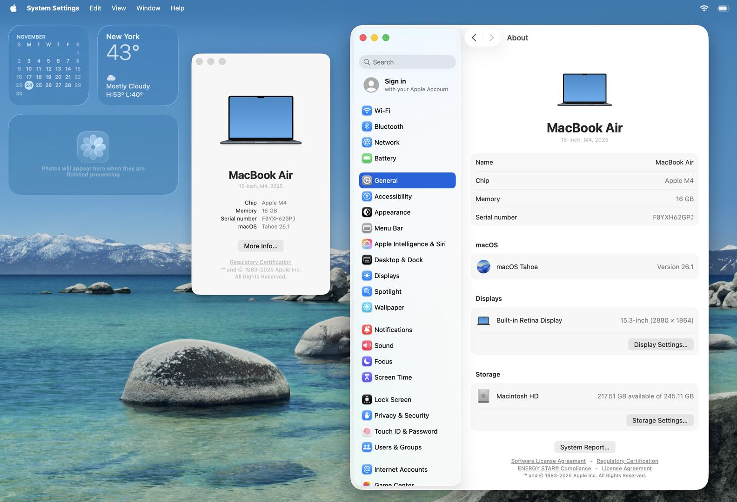Screen dimensions: 737x502
Task: Open the Battery settings pane
Action: [x=385, y=159]
